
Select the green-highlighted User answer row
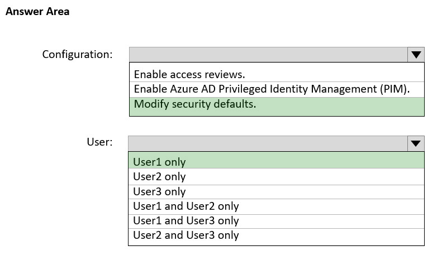pyautogui.click(x=276, y=160)
